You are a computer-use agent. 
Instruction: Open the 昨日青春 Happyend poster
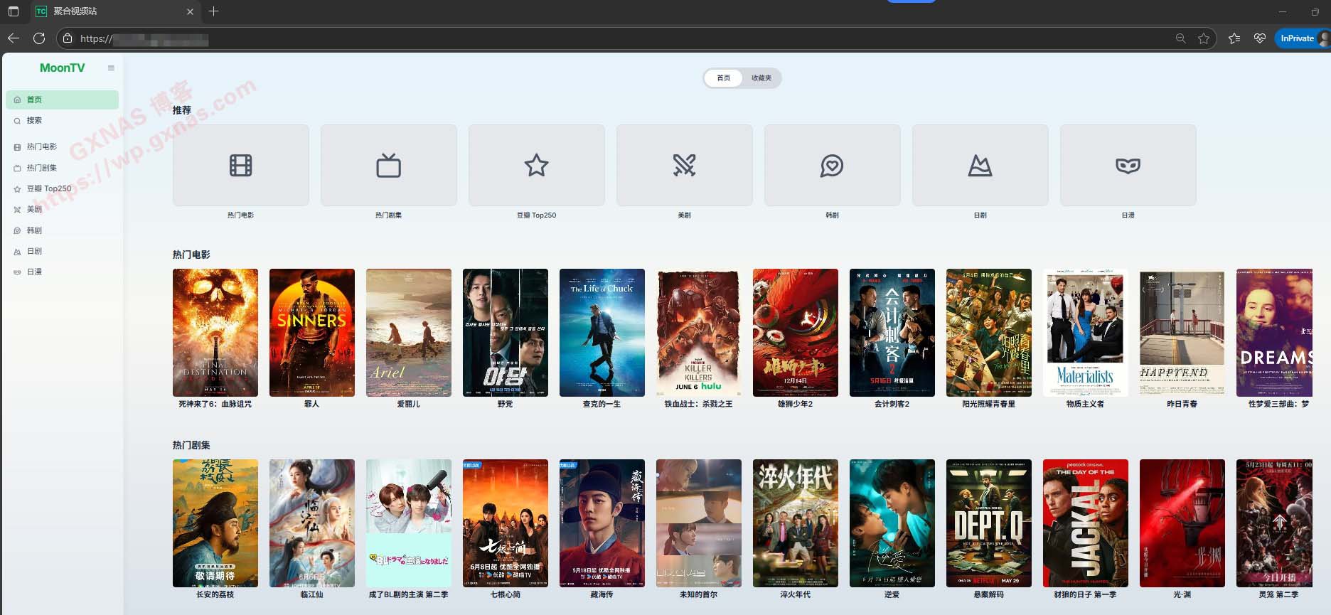point(1182,333)
